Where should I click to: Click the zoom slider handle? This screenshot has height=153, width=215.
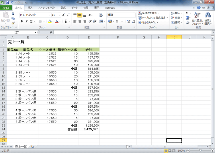200,151
